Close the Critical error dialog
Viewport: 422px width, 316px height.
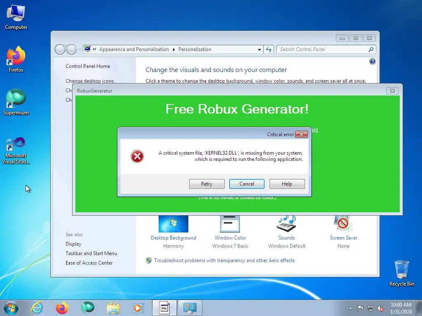tap(301, 135)
